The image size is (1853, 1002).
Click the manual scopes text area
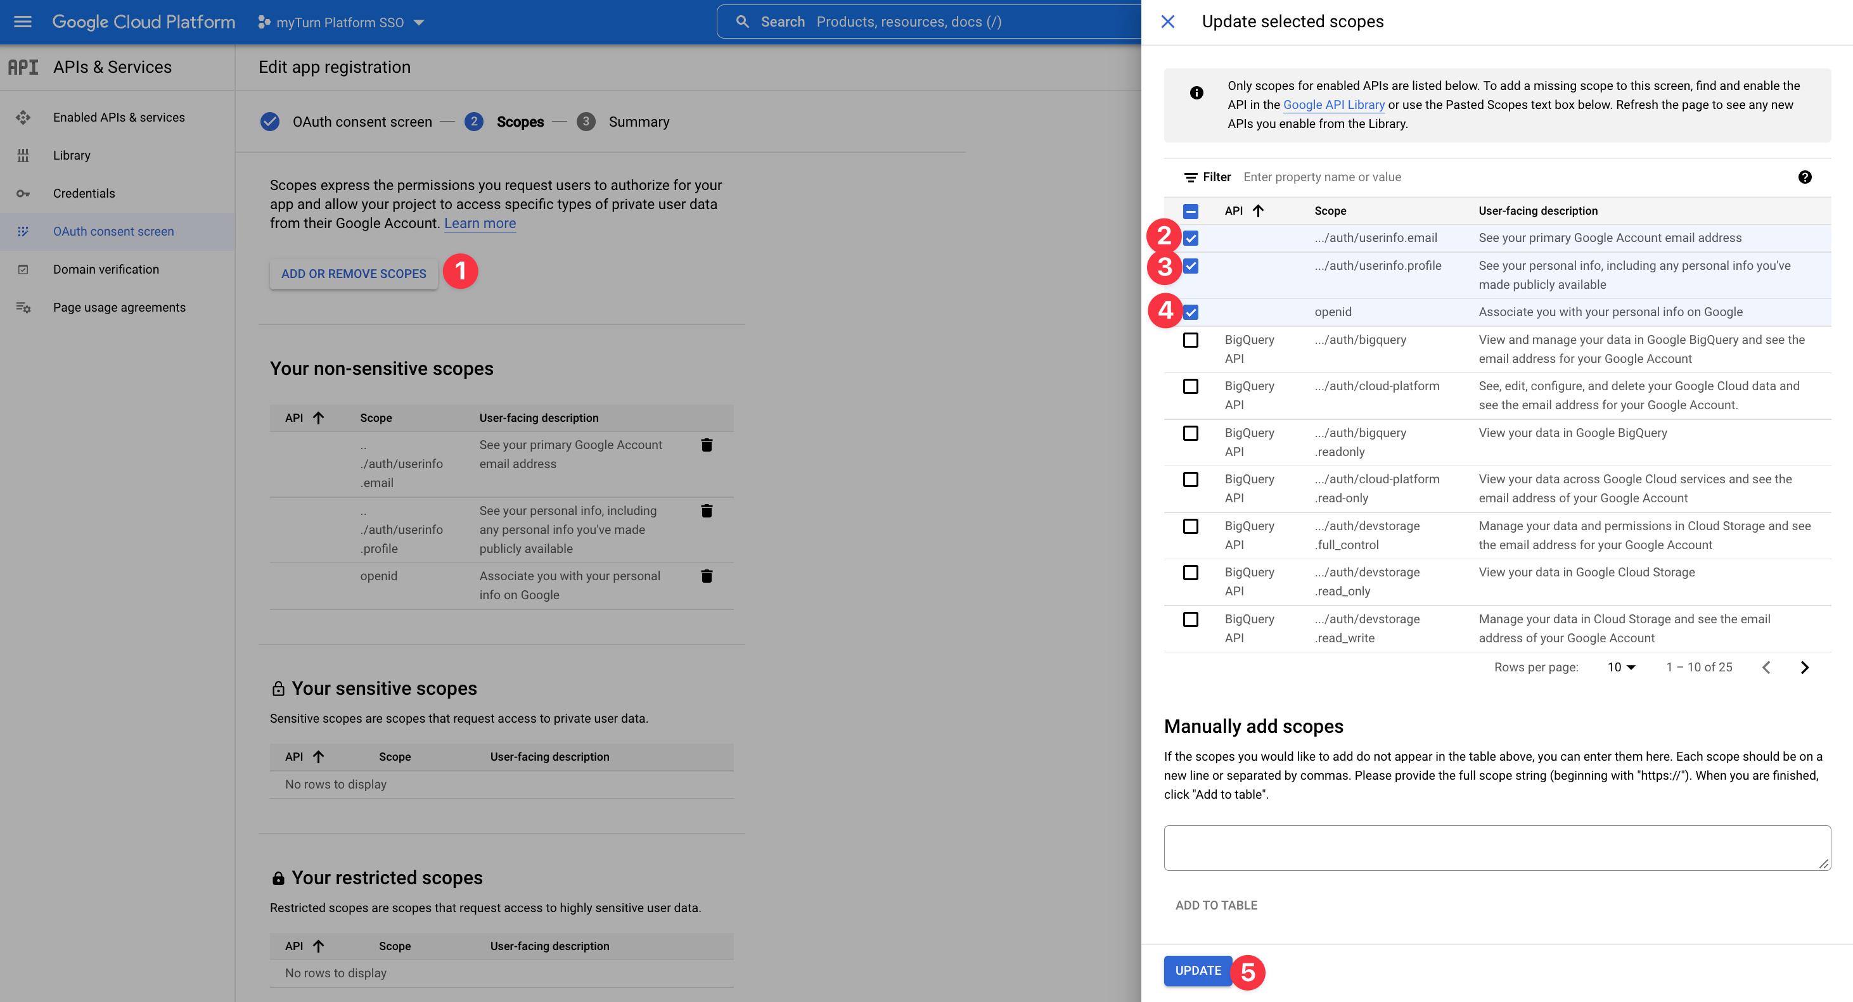click(1497, 848)
